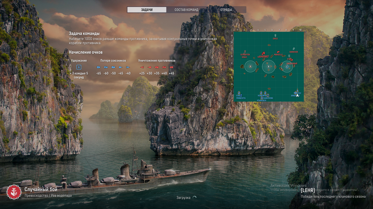Viewport: 373px width, 209px height.
Task: Click the "+25" score value
Action: [142, 73]
